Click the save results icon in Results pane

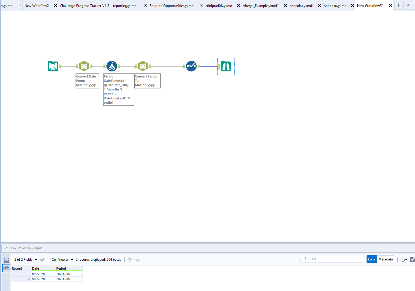412,259
